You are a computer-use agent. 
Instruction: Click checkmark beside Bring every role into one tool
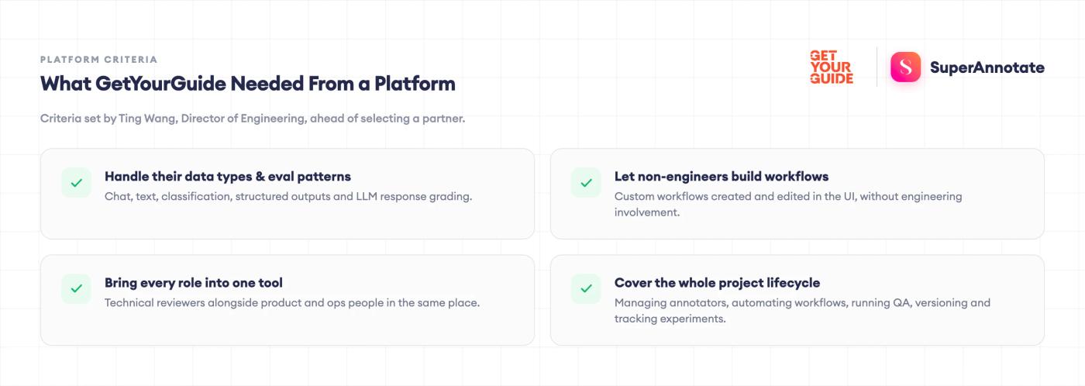click(76, 289)
